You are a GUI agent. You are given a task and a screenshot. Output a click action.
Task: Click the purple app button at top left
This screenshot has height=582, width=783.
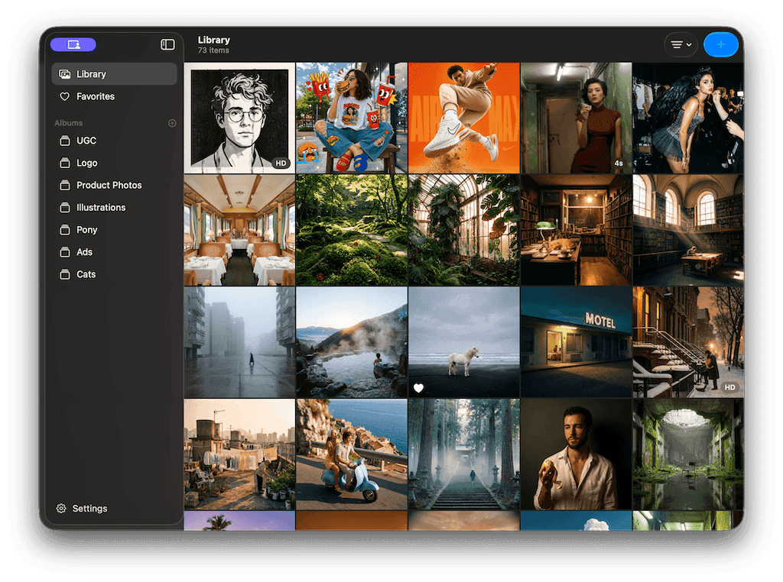pos(73,44)
